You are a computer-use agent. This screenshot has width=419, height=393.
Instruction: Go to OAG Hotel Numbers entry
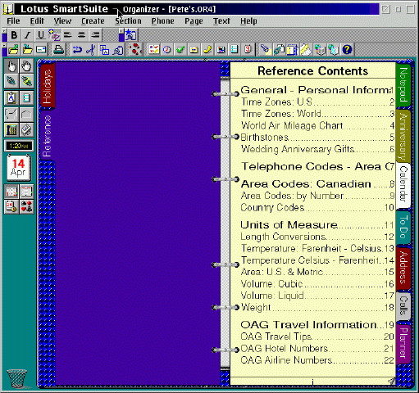(317, 349)
